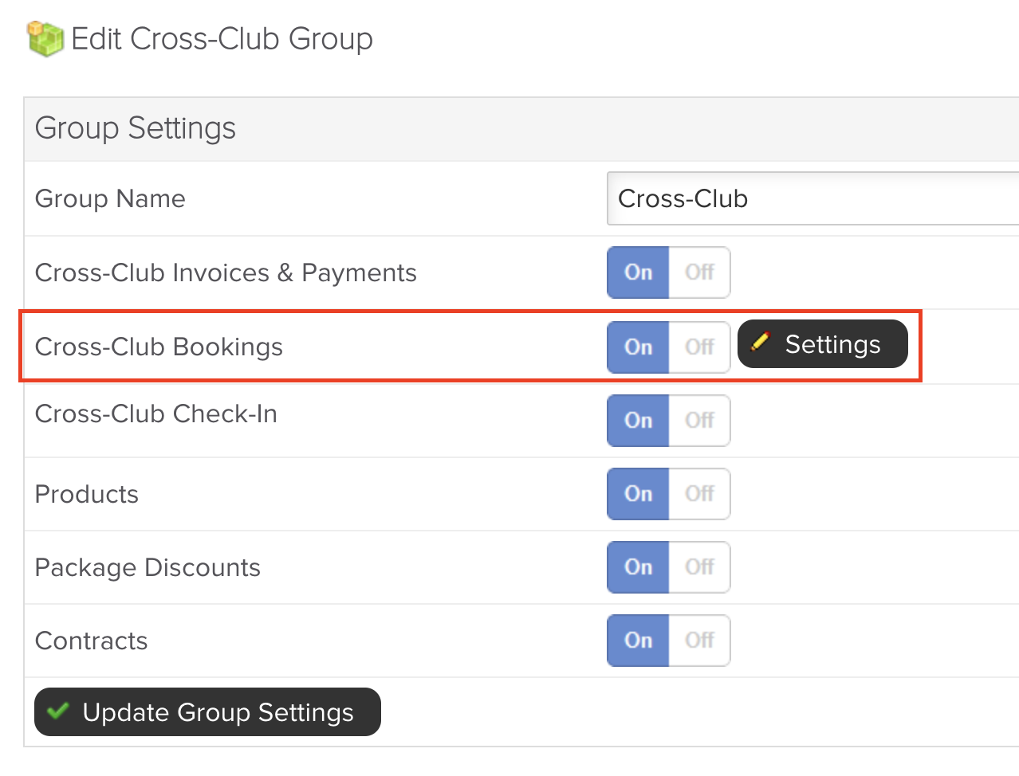This screenshot has height=776, width=1019.
Task: Switch Contracts toggle to Off
Action: coord(699,641)
